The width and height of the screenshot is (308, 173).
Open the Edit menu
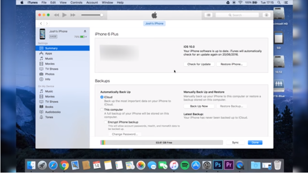pyautogui.click(x=53, y=3)
